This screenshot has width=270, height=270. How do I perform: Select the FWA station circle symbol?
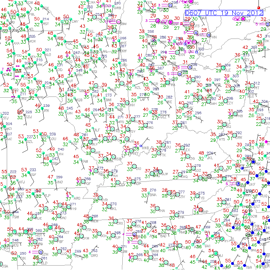point(168,83)
